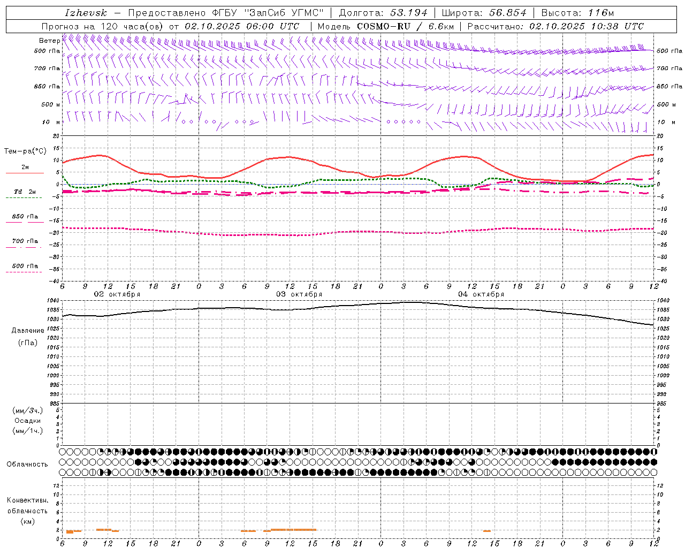This screenshot has height=548, width=685.
Task: Click the 850 гПа temperature legend label
Action: click(25, 217)
